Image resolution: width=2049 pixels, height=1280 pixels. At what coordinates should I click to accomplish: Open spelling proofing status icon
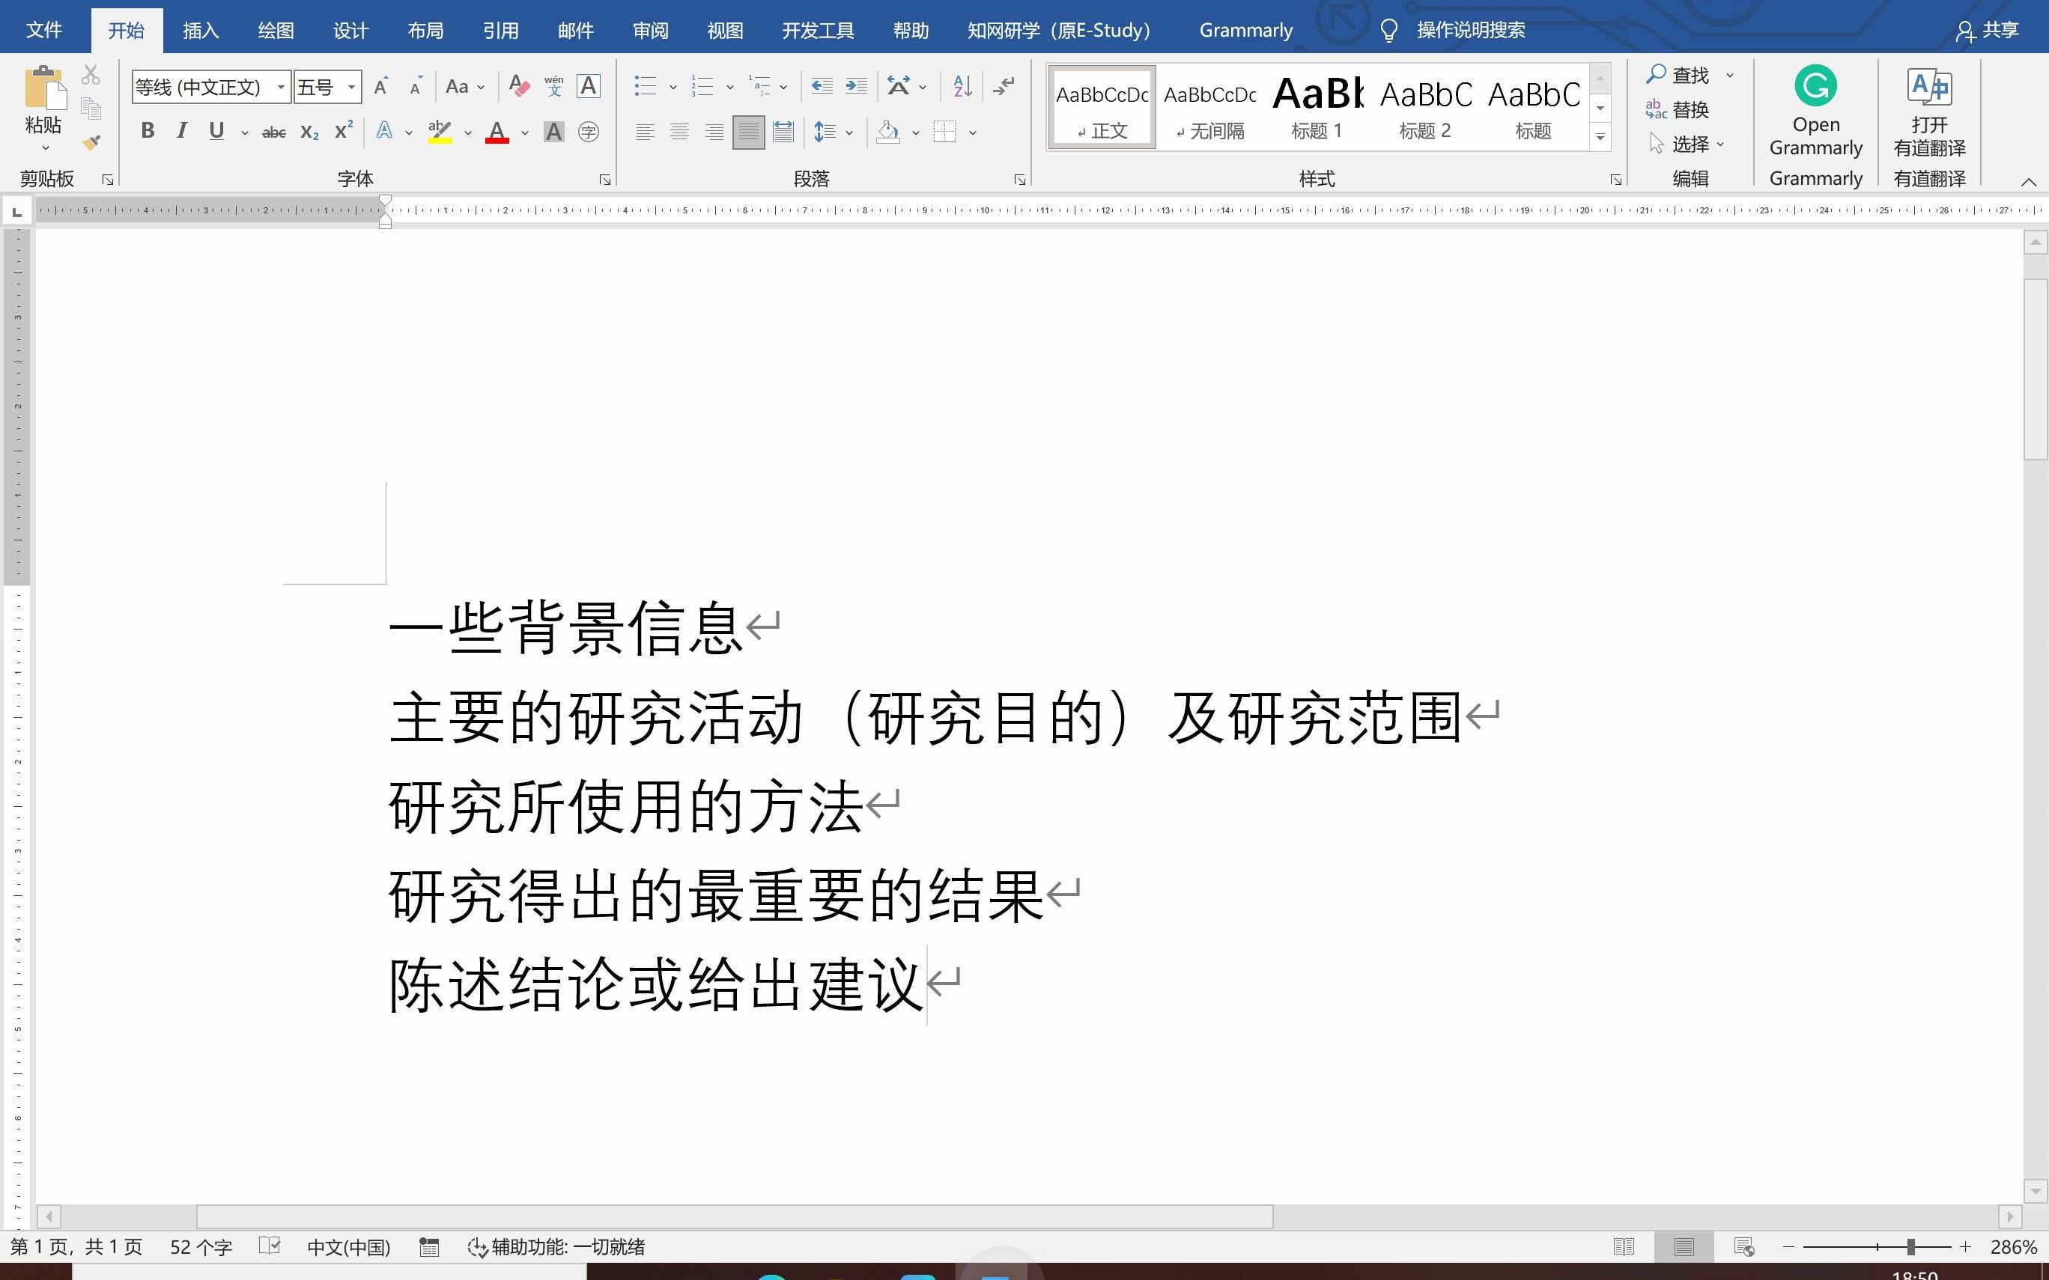(270, 1246)
